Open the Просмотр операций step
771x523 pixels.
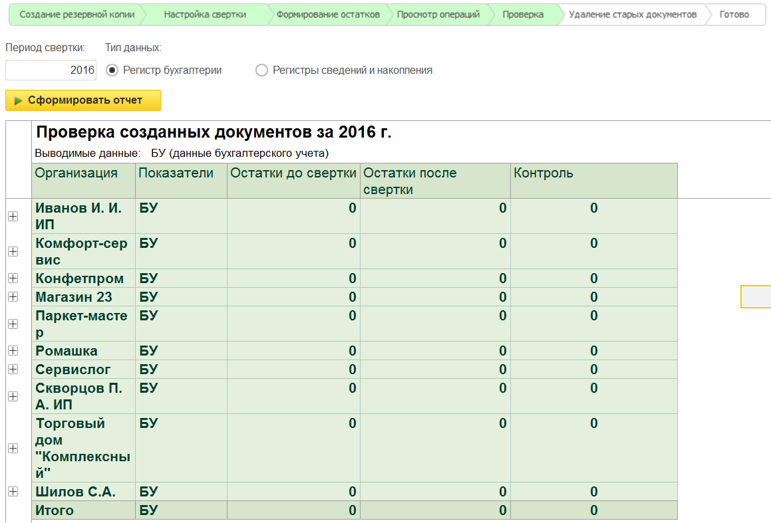tap(438, 15)
